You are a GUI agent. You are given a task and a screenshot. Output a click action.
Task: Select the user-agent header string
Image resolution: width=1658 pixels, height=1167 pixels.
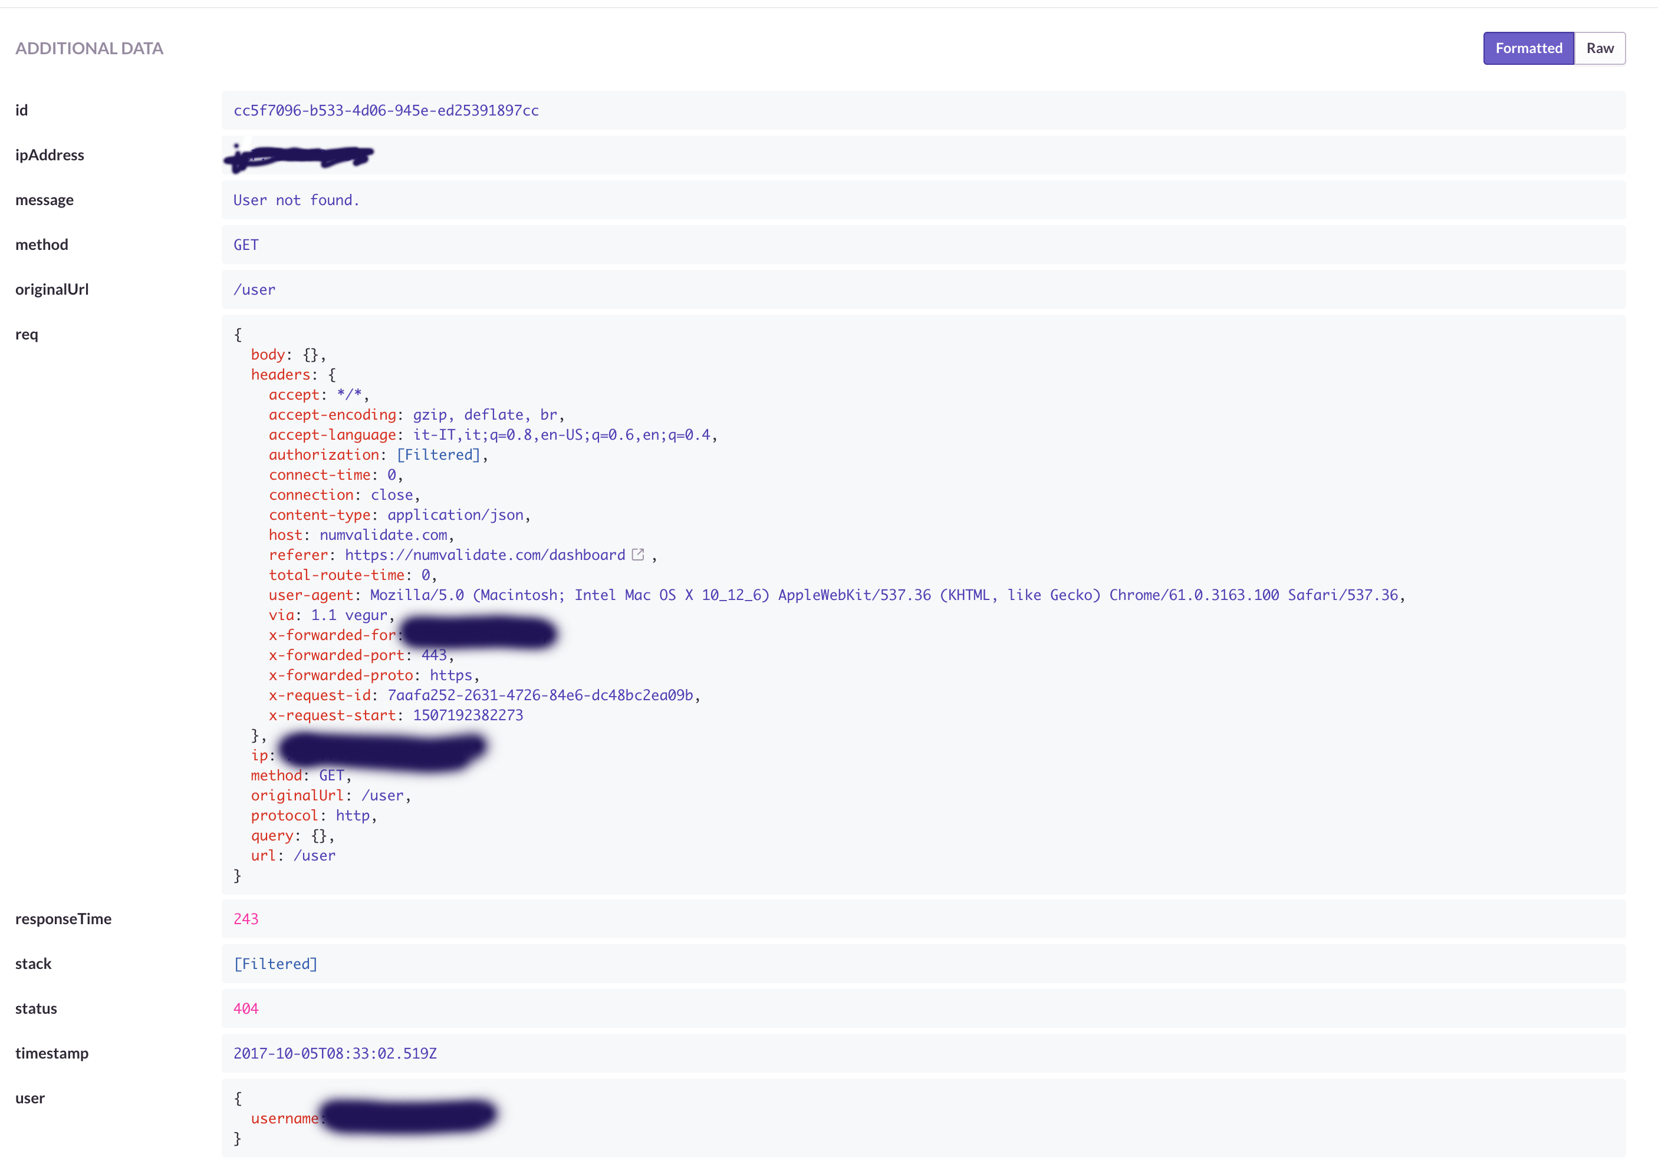[x=884, y=595]
